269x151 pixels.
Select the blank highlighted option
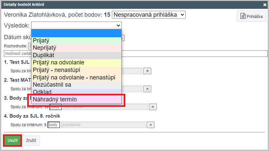[x=76, y=33]
